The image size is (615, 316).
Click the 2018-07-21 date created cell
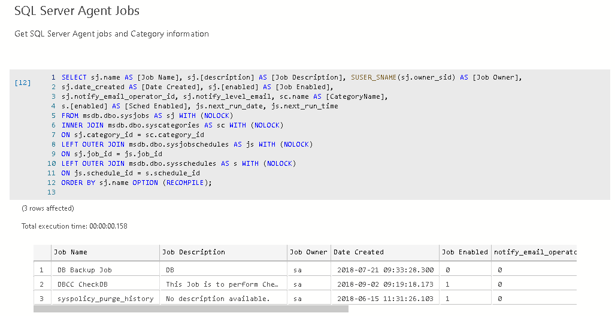click(385, 270)
